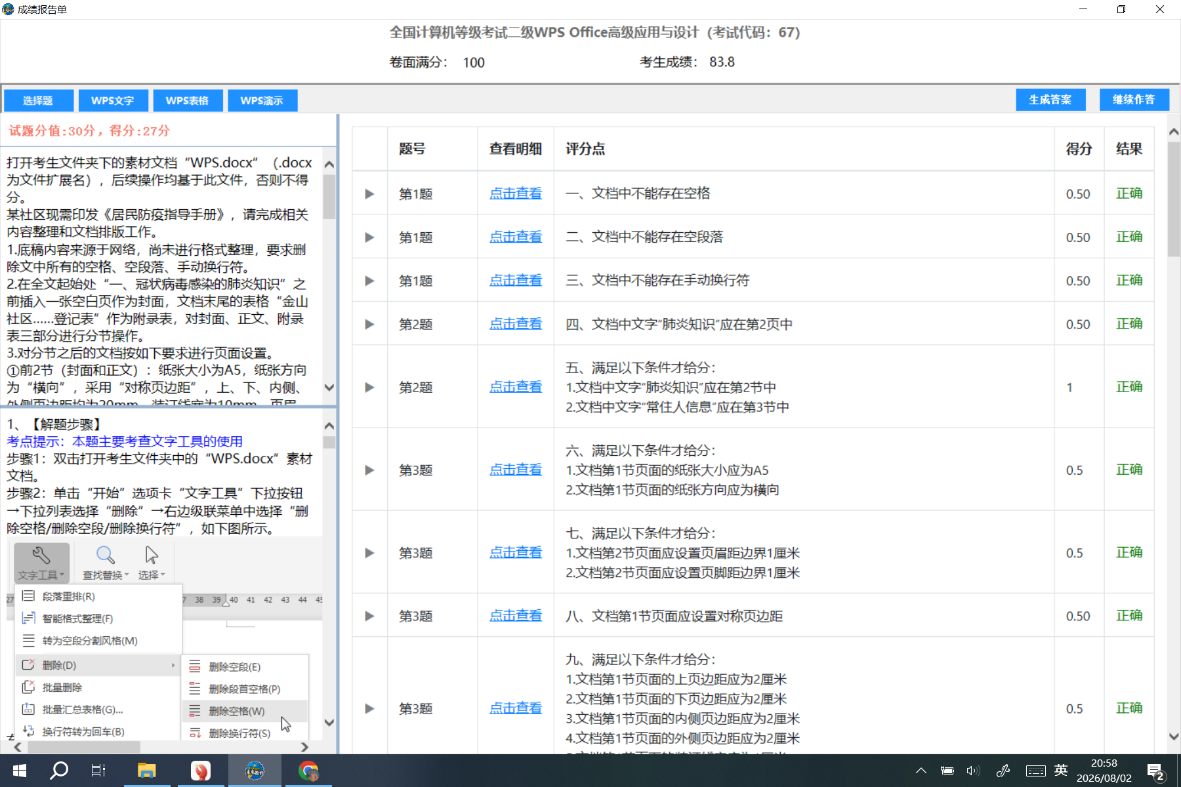Open the touch keyboard icon
This screenshot has height=787, width=1181.
tap(1036, 771)
